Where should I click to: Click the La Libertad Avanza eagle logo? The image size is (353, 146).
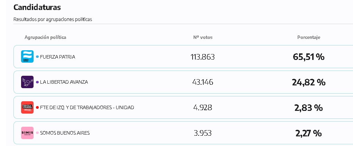(27, 82)
